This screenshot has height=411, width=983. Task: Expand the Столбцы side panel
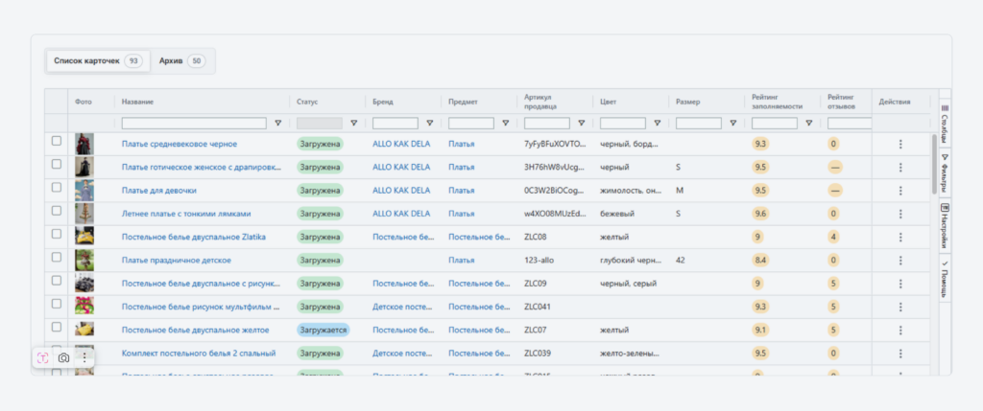click(945, 121)
